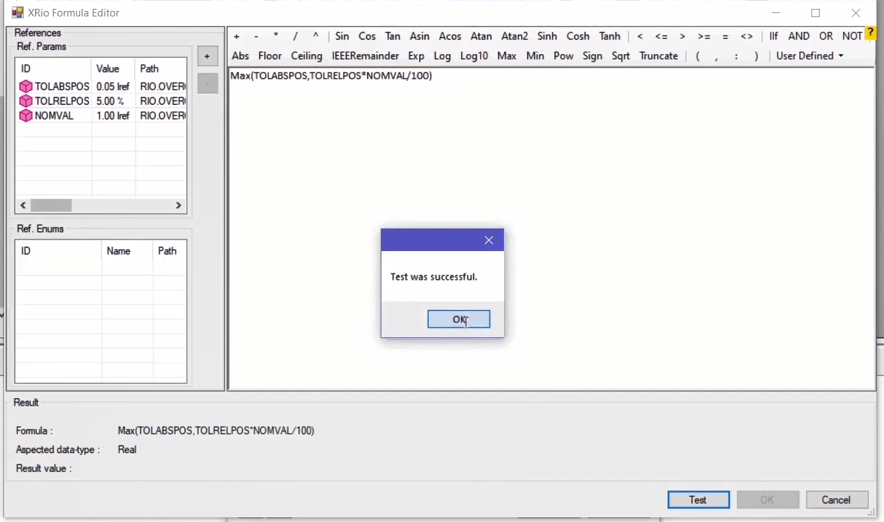
Task: Insert the IIf conditional operator
Action: [x=773, y=36]
